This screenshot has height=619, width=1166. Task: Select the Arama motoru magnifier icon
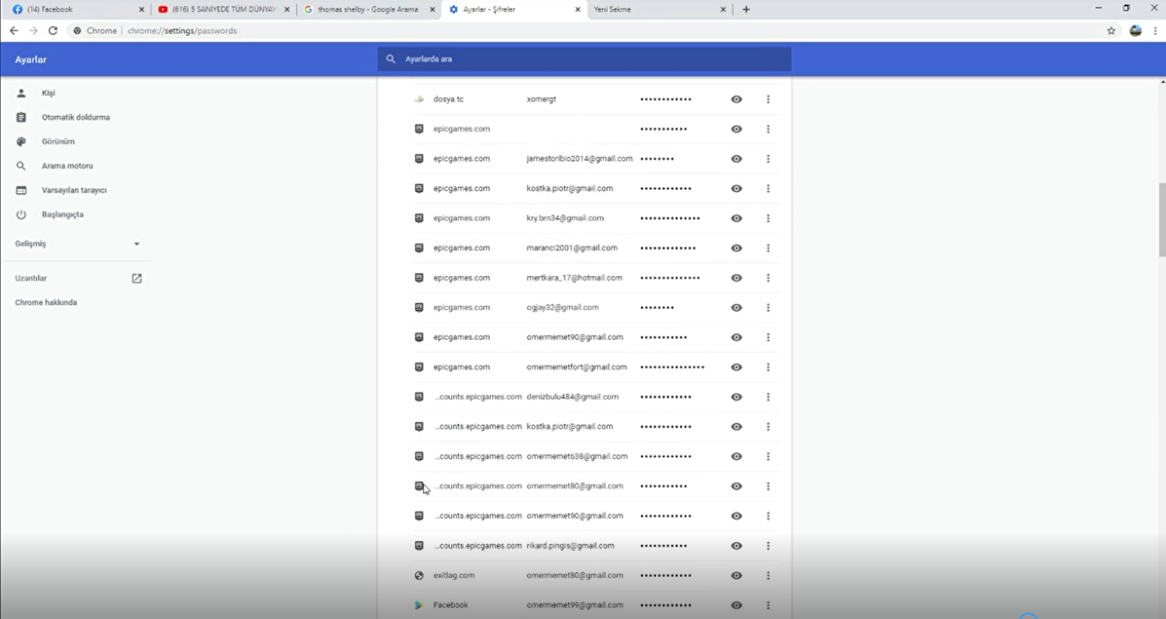(x=21, y=166)
